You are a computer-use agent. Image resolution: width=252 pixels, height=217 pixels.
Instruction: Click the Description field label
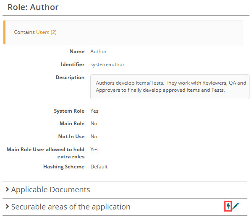[70, 77]
